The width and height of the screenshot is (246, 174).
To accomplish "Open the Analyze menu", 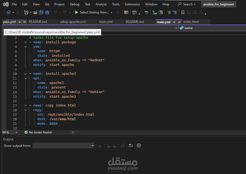I will click(x=101, y=4).
